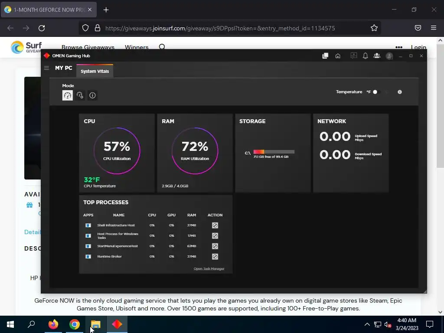Select the 1-MONTH GEFORCE NOW tab
The height and width of the screenshot is (333, 444).
point(49,10)
